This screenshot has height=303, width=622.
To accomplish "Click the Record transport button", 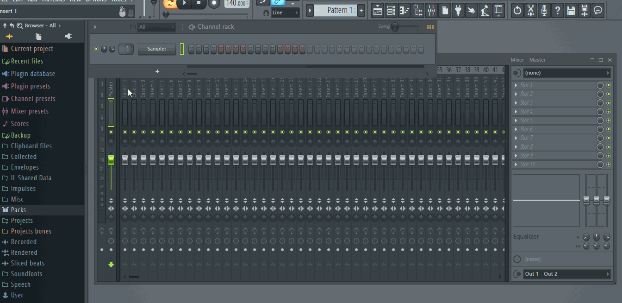I will [214, 3].
